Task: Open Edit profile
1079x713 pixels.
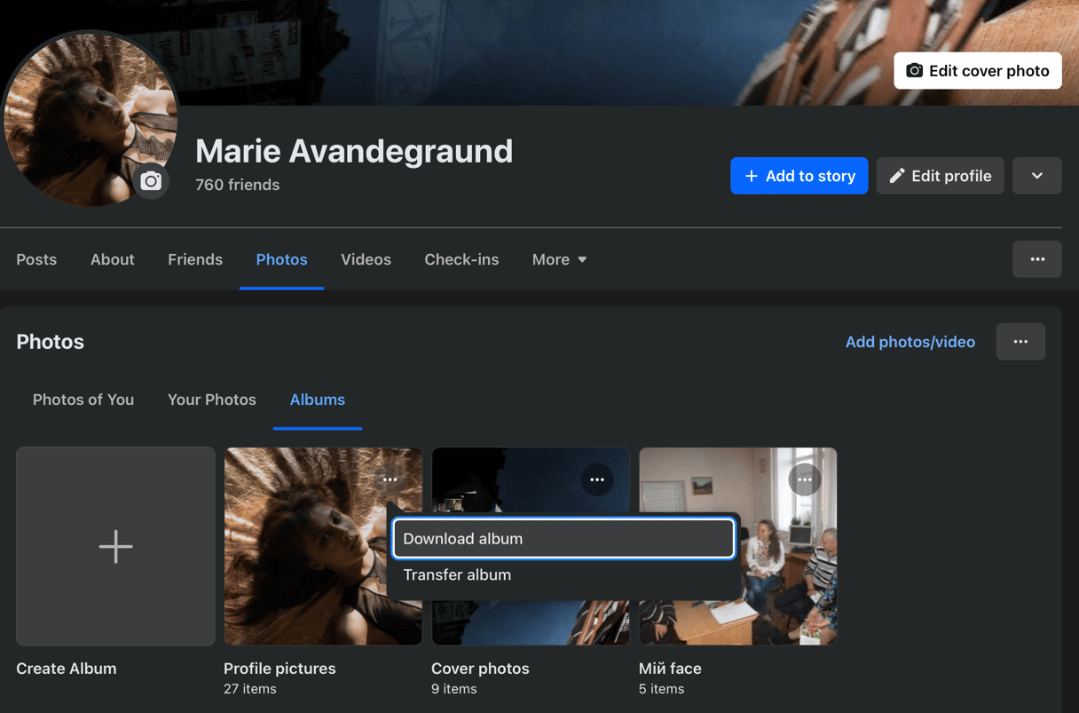Action: click(x=940, y=176)
